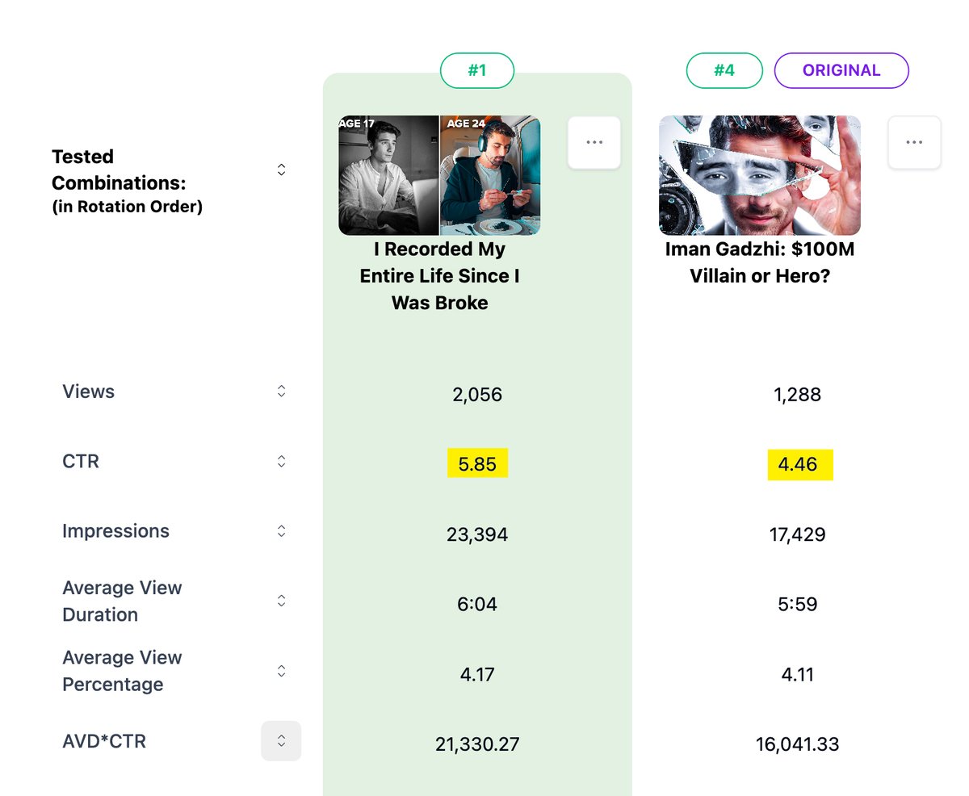Click the title "Iman Gadzhi: $100M Villain or Hero?"
This screenshot has width=969, height=796.
(x=760, y=262)
